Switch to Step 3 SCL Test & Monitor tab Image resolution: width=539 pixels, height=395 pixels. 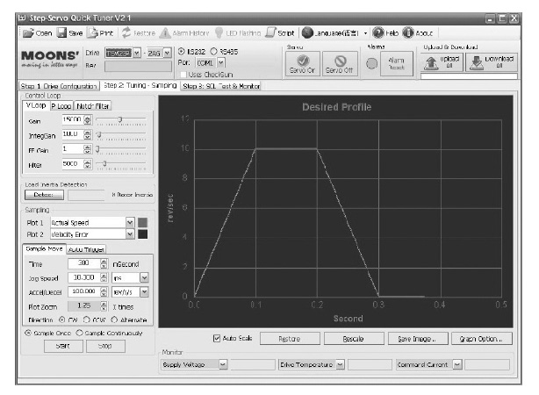pyautogui.click(x=221, y=86)
